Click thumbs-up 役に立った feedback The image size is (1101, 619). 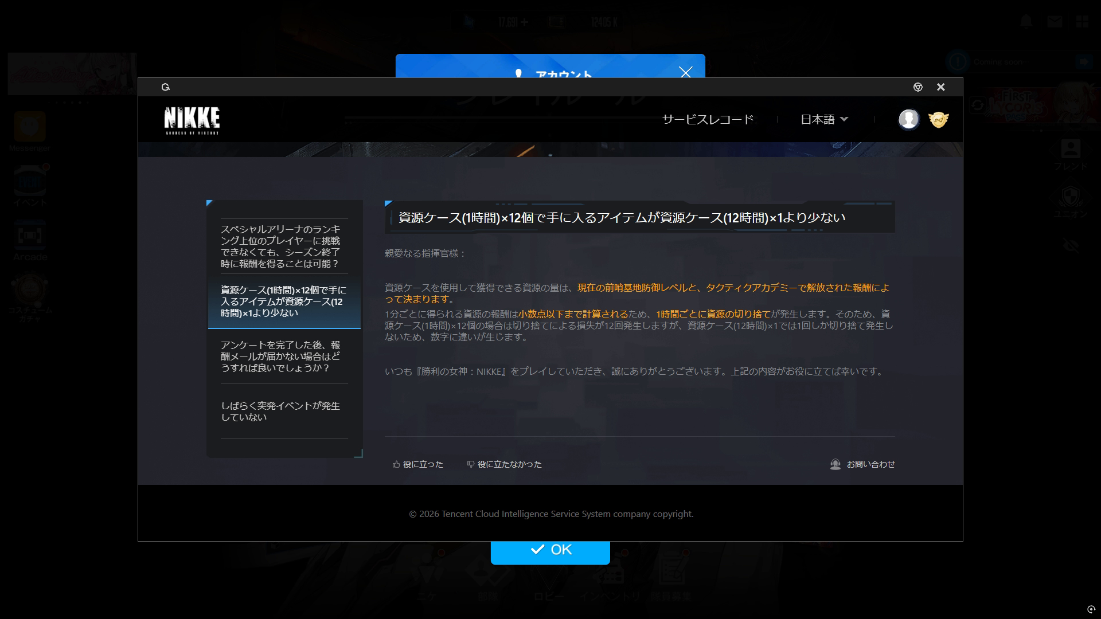pos(418,464)
